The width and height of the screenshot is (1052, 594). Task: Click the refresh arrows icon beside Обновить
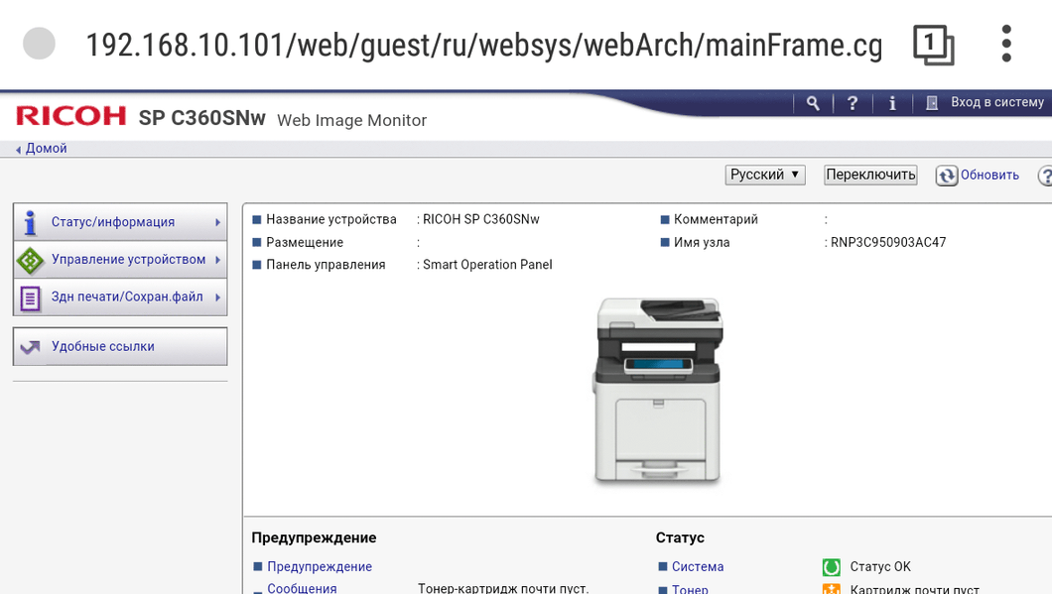point(947,176)
